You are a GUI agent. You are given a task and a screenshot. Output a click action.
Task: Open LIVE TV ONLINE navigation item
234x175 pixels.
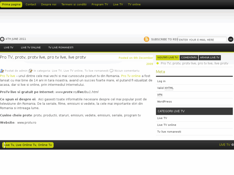[31, 48]
